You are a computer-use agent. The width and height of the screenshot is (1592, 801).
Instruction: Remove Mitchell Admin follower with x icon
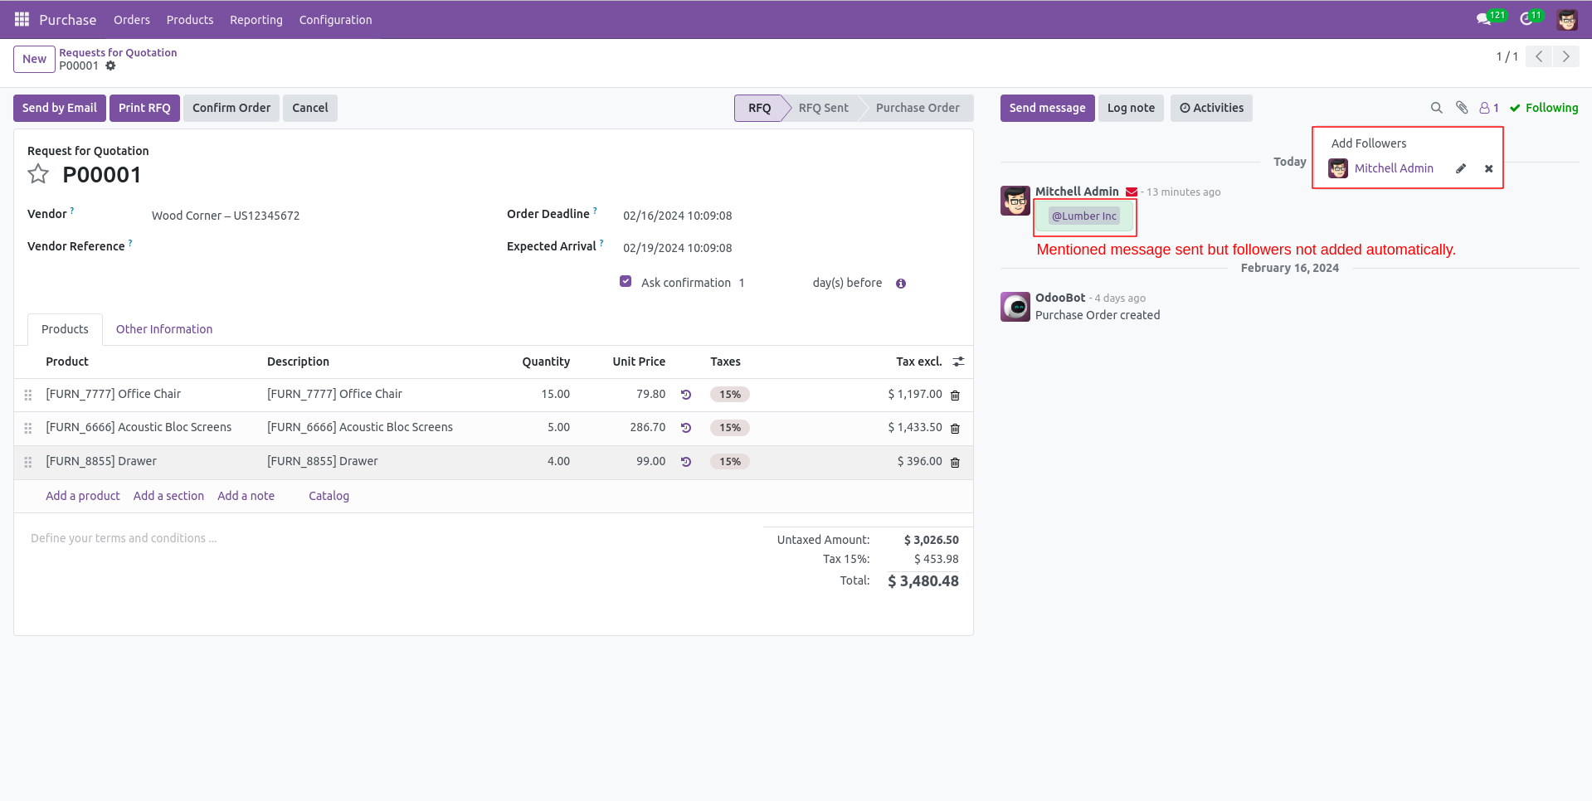click(x=1488, y=168)
